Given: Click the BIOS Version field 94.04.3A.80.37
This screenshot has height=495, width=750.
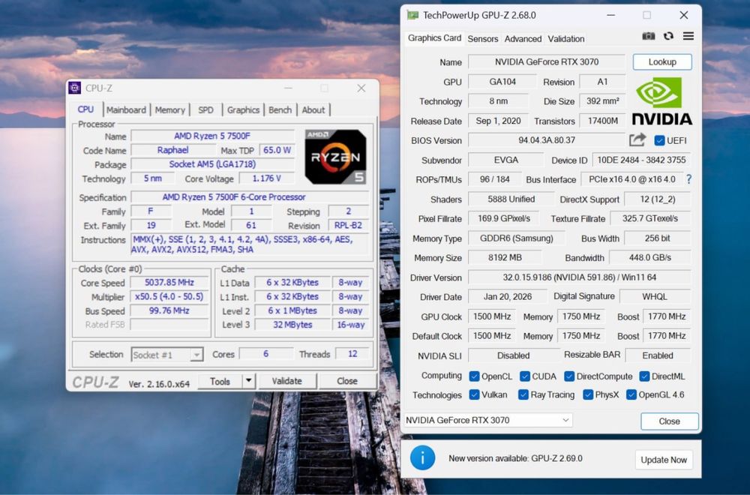Looking at the screenshot, I should pyautogui.click(x=546, y=140).
